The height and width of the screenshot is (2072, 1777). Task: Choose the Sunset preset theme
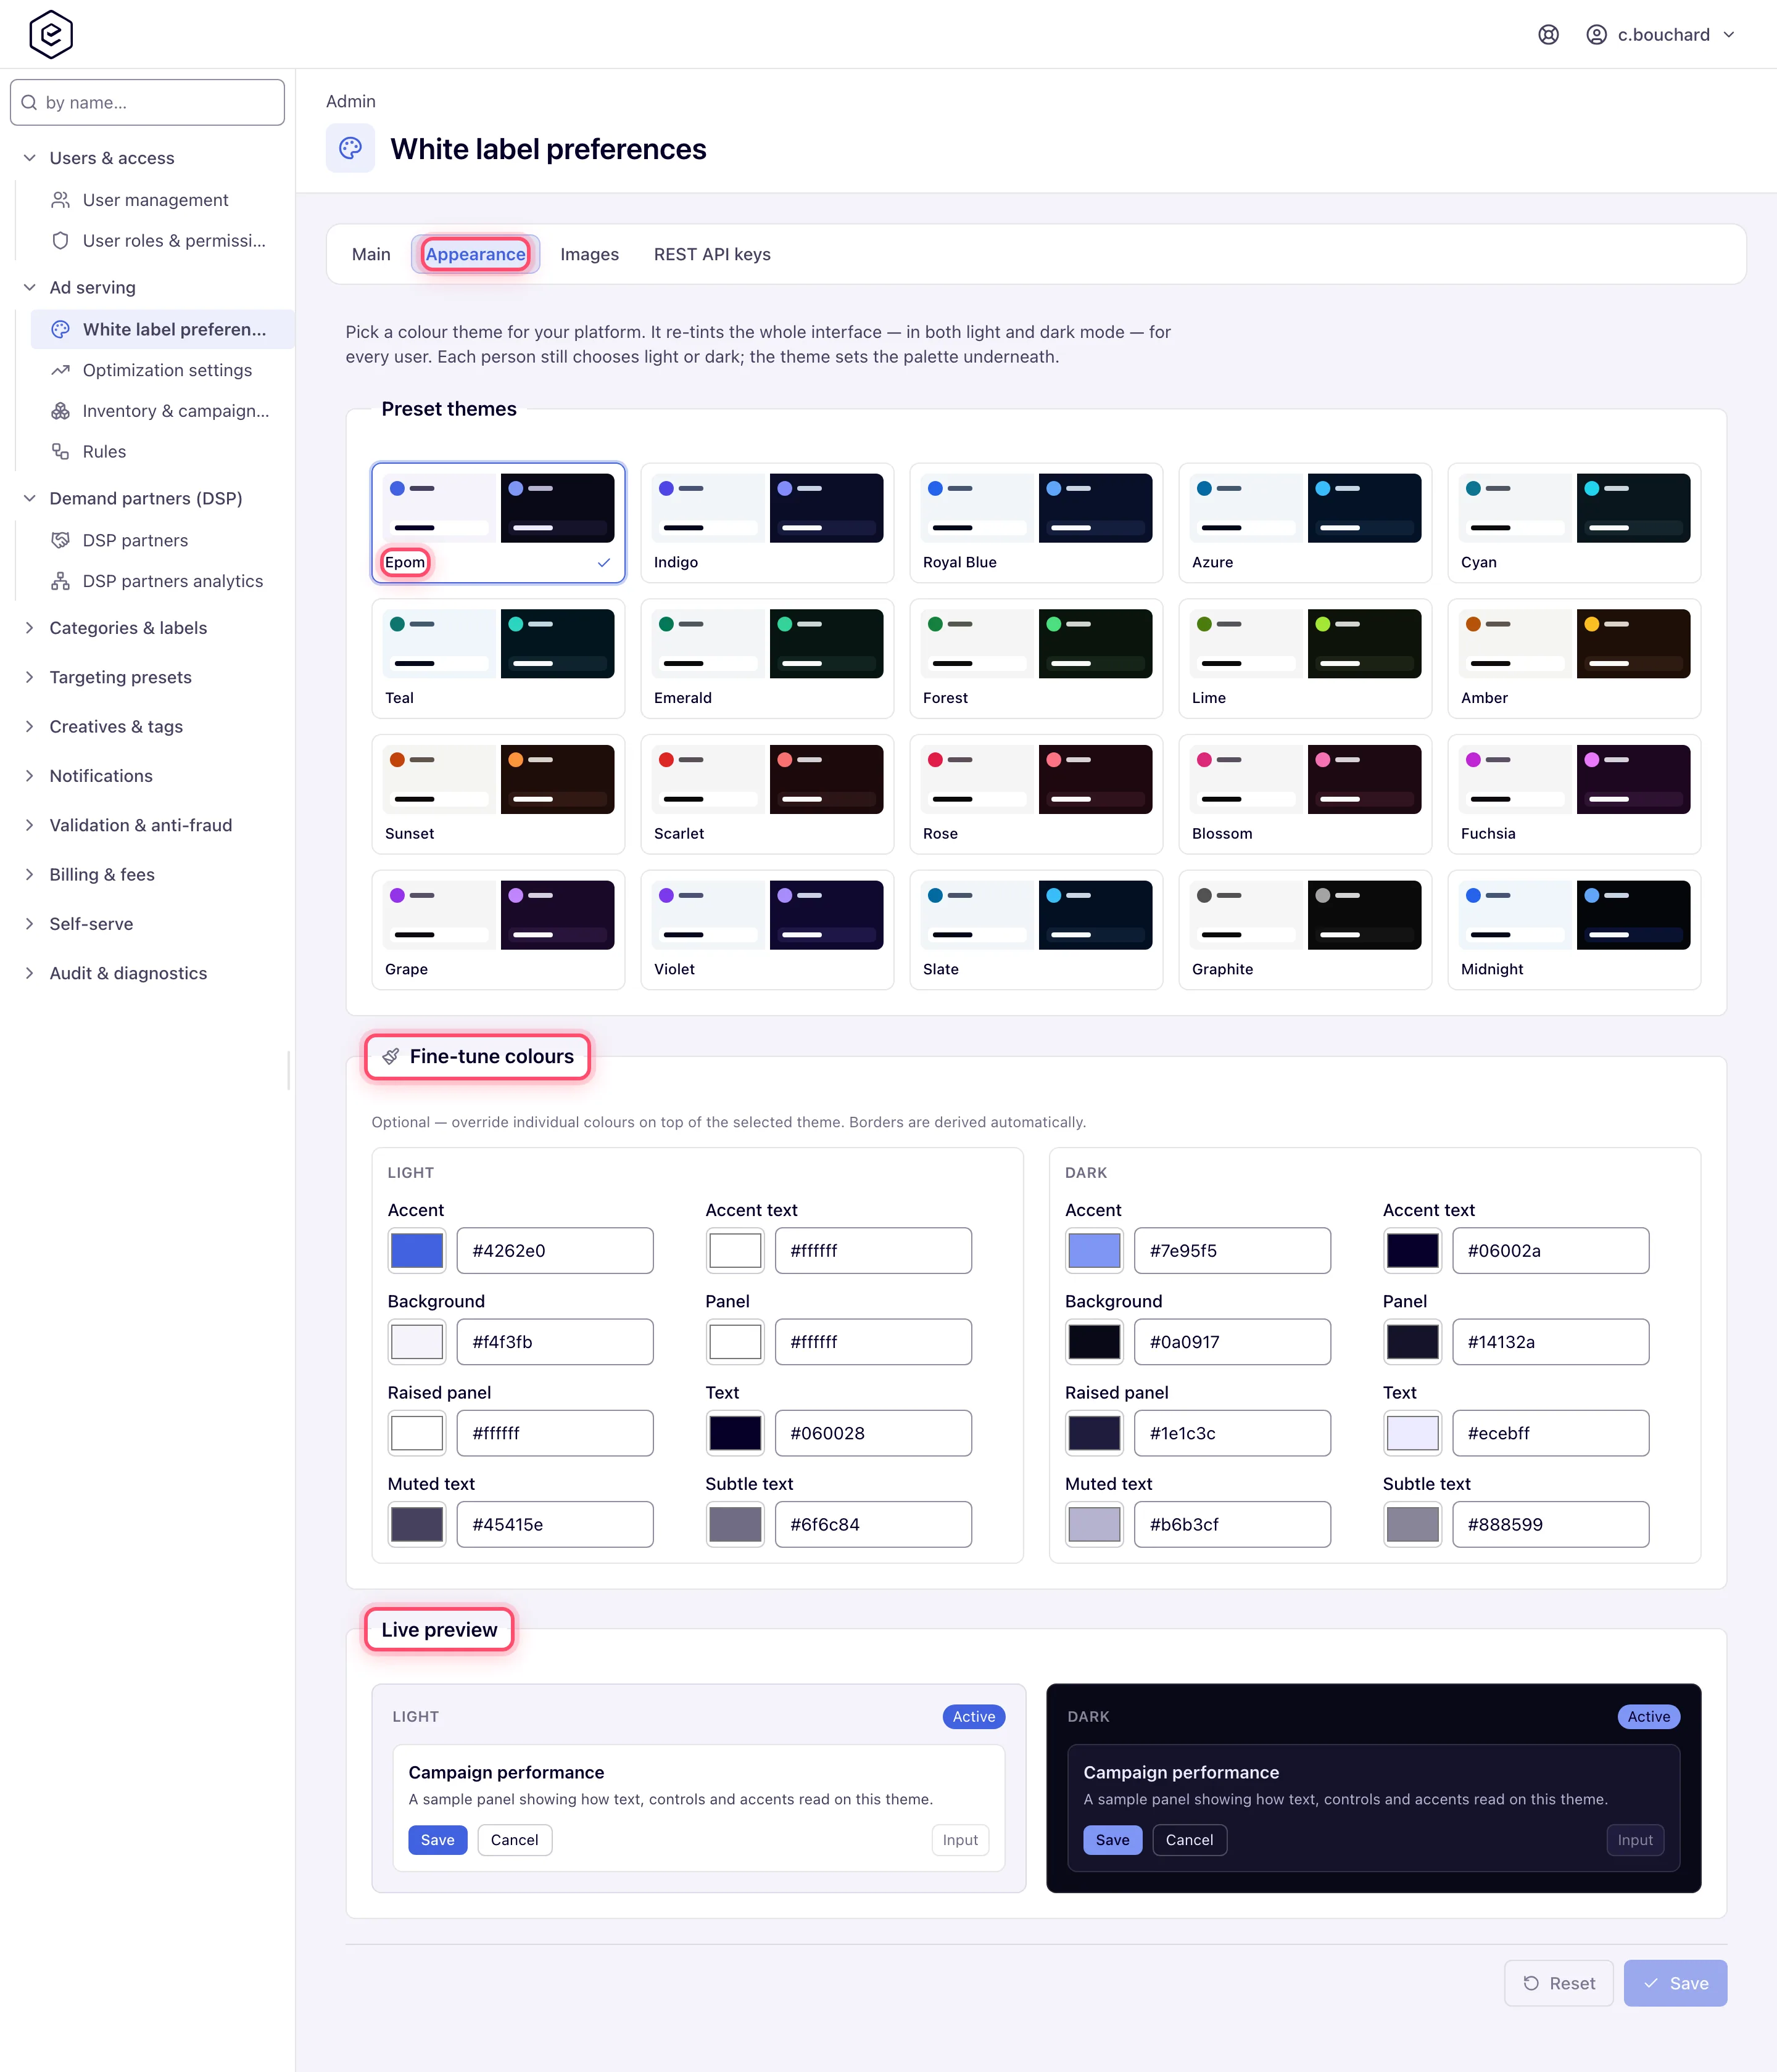pyautogui.click(x=499, y=794)
